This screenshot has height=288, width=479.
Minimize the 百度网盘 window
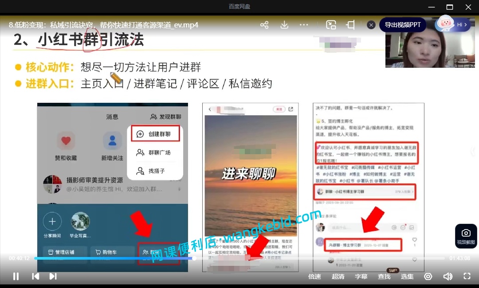click(x=432, y=7)
